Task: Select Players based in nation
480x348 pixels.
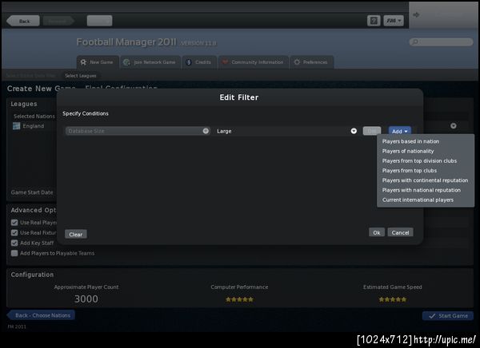Action: (x=410, y=141)
